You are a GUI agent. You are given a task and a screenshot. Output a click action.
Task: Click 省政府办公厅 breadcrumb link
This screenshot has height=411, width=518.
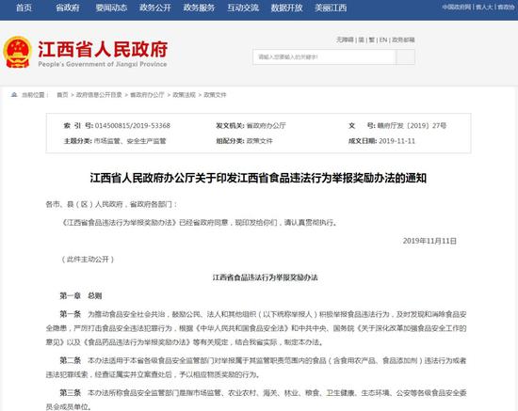[x=147, y=95]
